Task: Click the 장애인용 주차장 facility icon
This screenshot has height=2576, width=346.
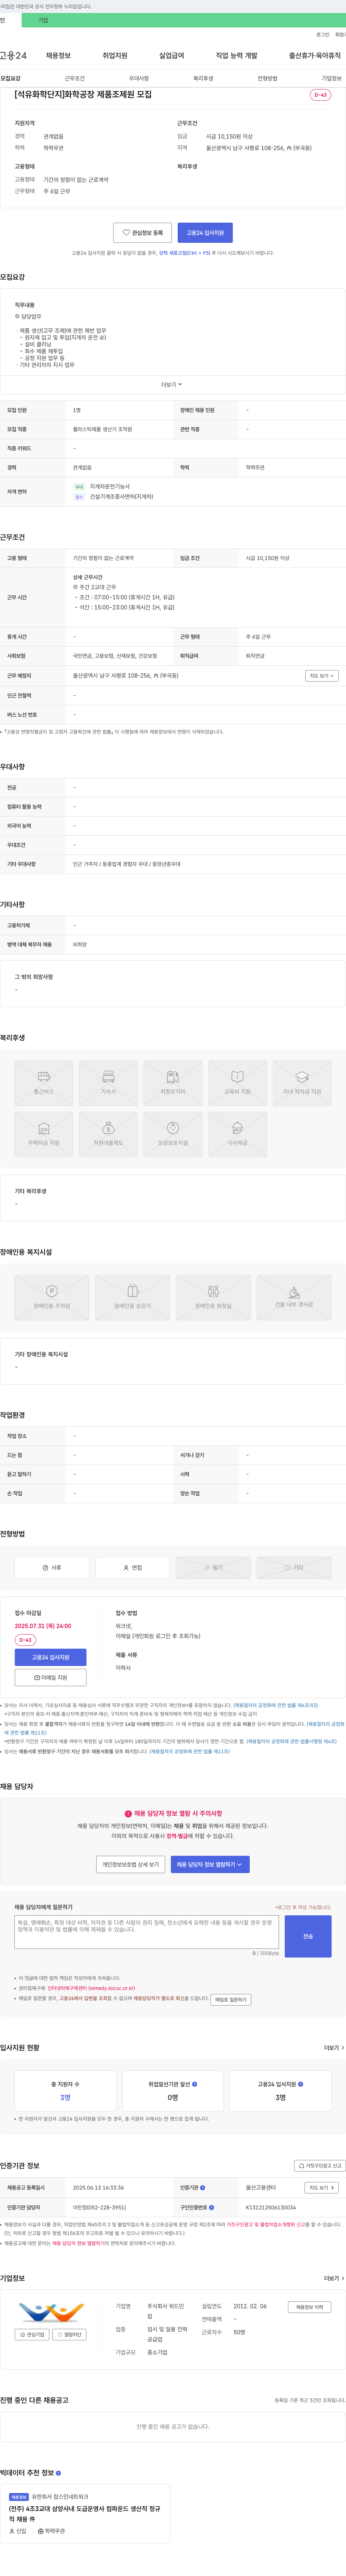Action: [52, 1297]
